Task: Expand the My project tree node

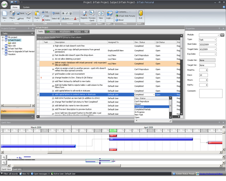Action: click(2, 37)
